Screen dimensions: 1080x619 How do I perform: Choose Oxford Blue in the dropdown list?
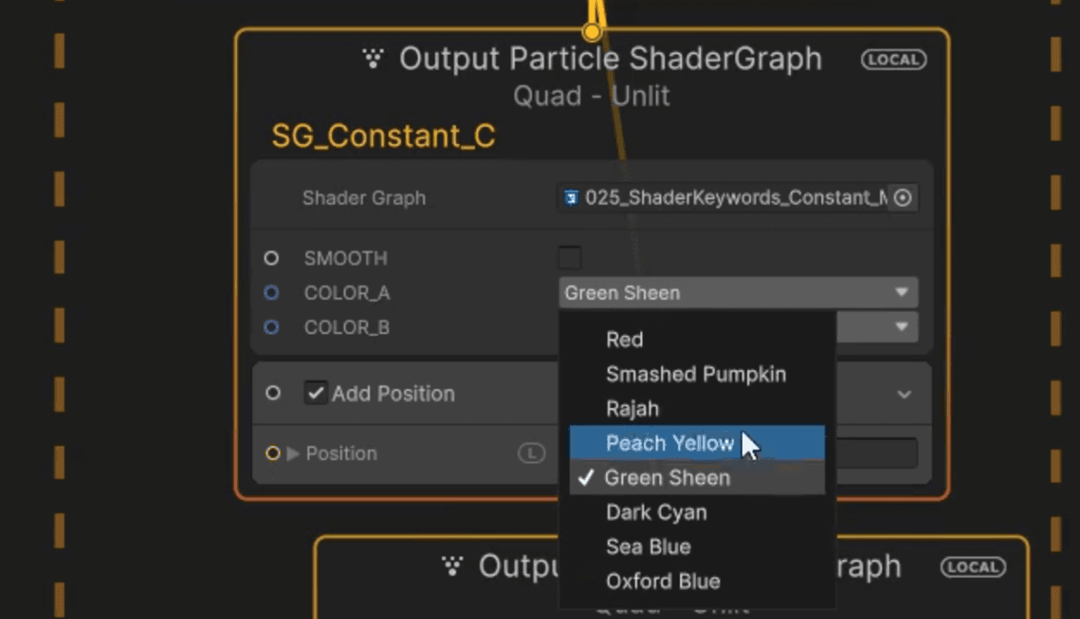663,581
